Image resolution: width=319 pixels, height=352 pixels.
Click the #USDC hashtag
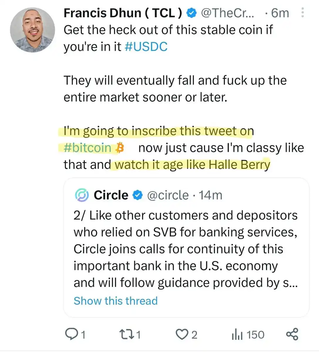pos(146,47)
